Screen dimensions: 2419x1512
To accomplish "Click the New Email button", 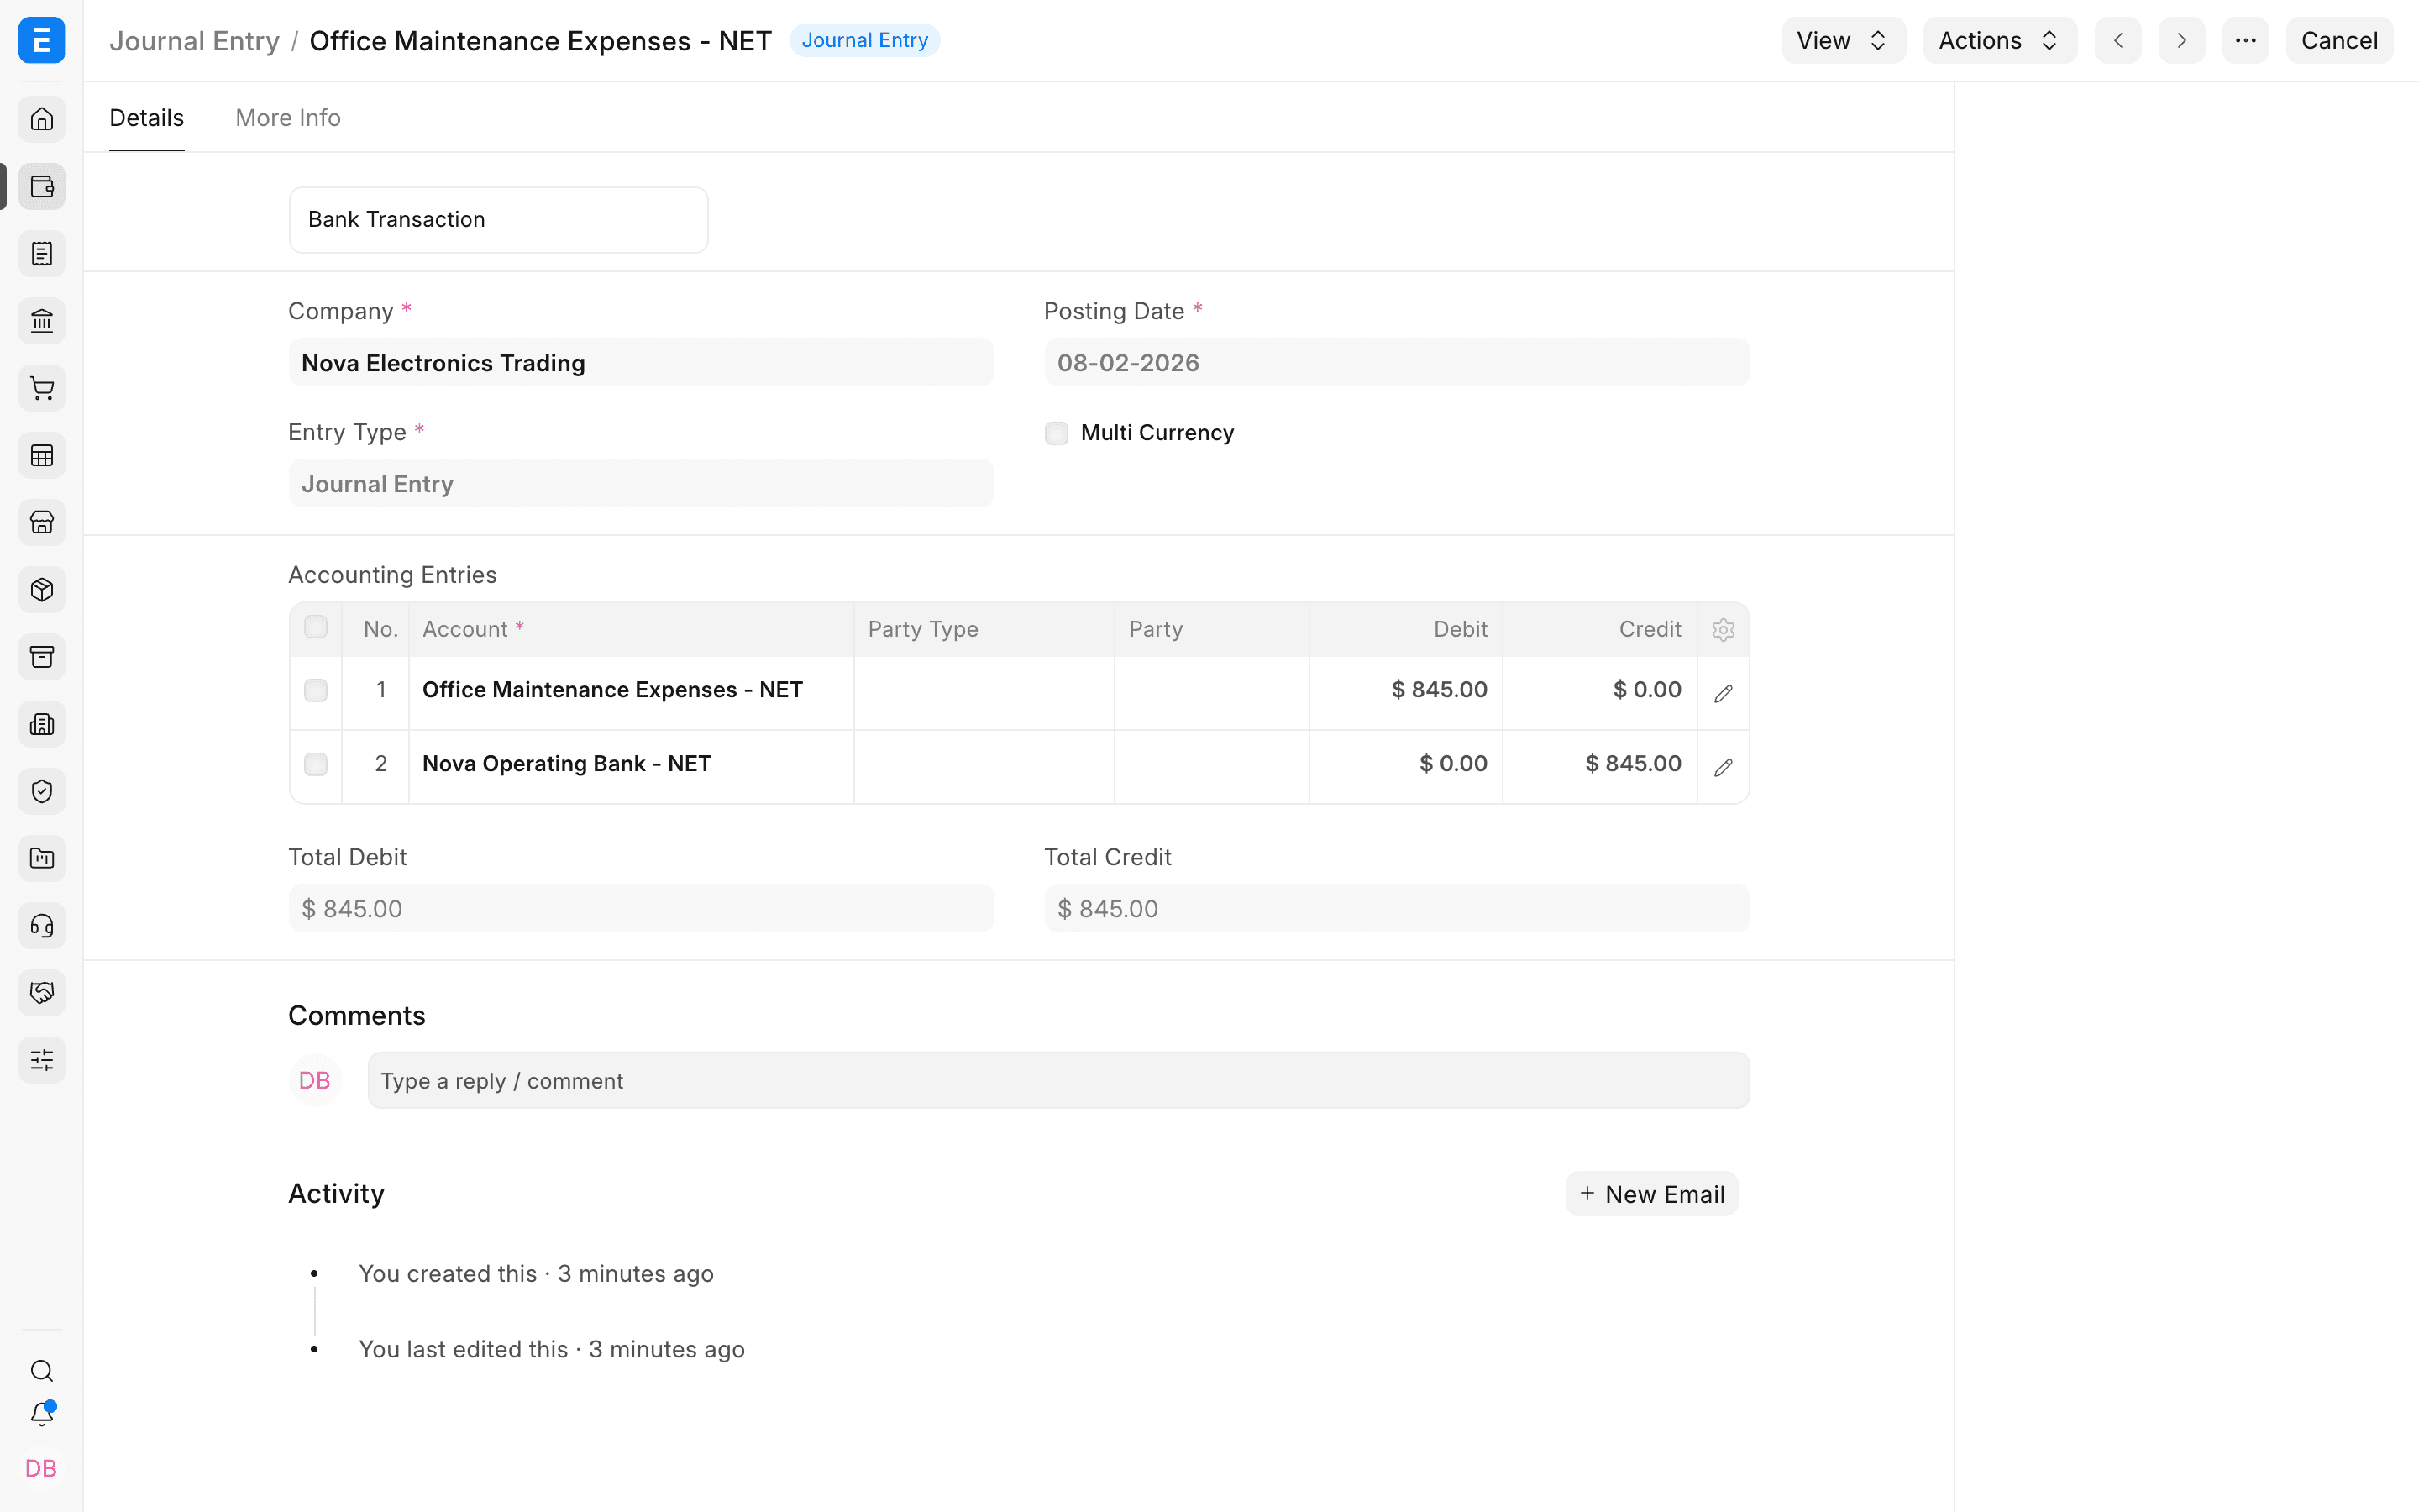I will tap(1651, 1194).
